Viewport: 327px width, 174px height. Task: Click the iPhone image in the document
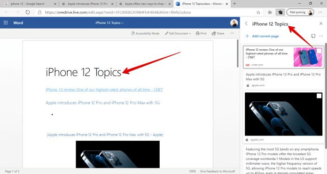(117, 154)
